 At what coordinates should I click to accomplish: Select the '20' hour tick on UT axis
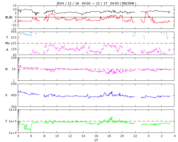pos(122,136)
